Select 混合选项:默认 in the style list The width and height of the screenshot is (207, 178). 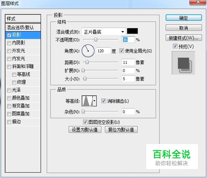[23, 28]
